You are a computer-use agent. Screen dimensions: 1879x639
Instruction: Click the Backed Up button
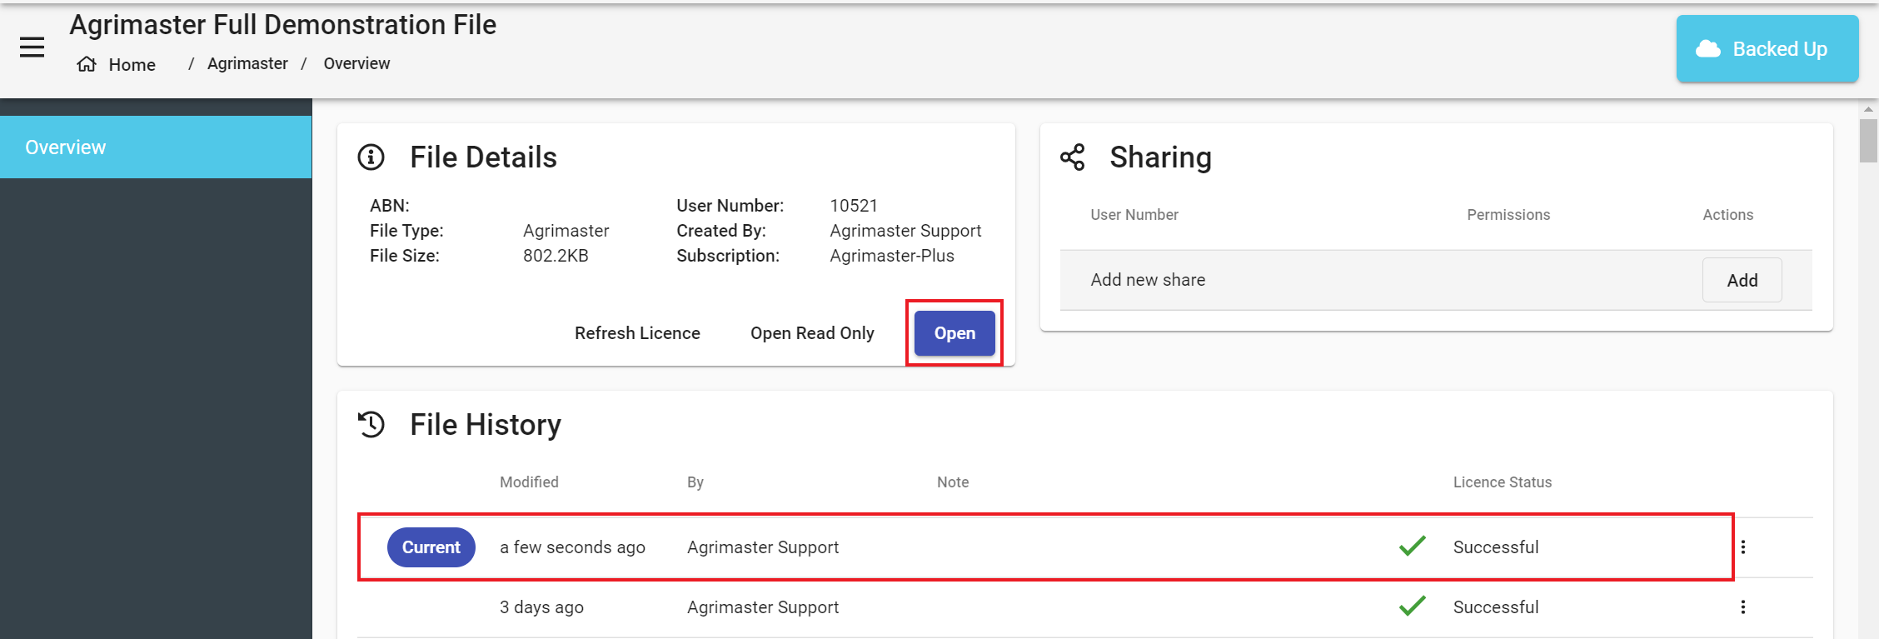(x=1767, y=48)
